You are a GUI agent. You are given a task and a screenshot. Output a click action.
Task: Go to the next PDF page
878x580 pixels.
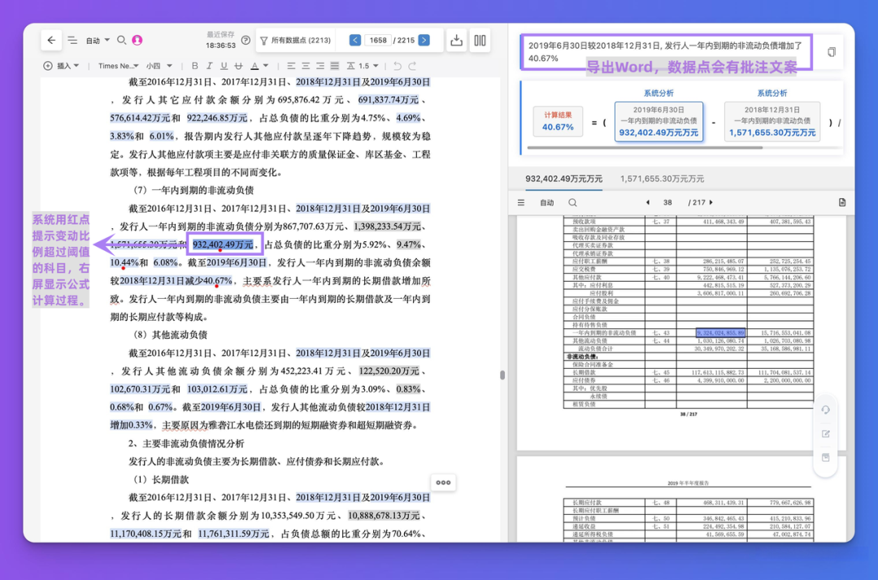point(711,202)
